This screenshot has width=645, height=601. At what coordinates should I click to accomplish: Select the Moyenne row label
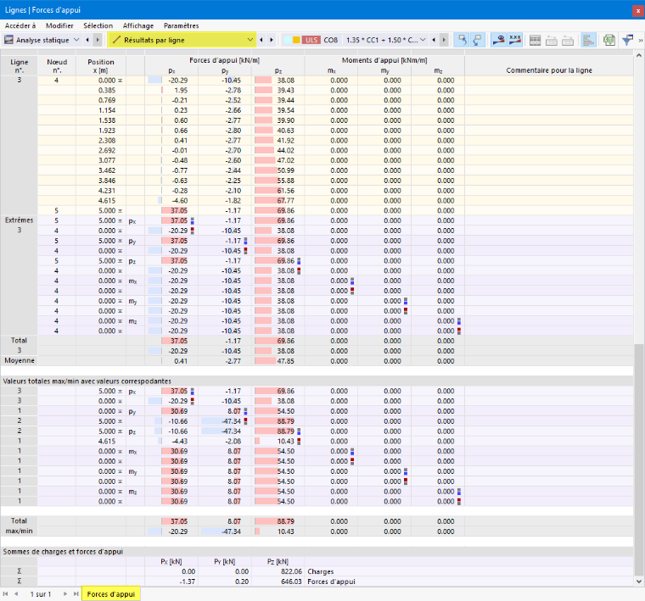click(20, 360)
